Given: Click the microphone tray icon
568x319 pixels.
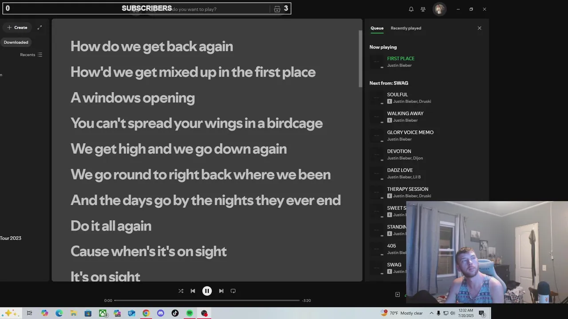Looking at the screenshot, I should click(438, 313).
